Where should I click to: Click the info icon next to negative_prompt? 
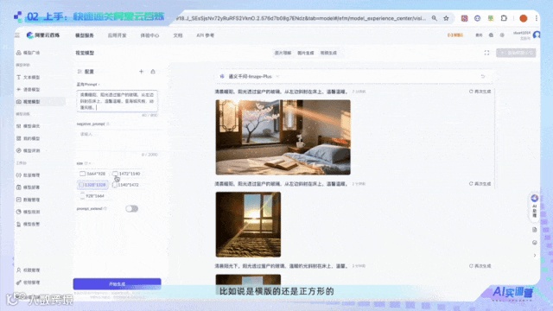pyautogui.click(x=108, y=124)
